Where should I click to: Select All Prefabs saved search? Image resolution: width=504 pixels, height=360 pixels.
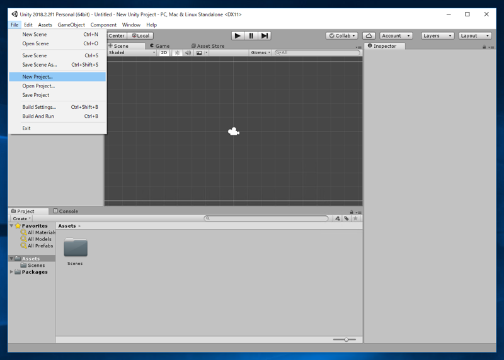(37, 245)
